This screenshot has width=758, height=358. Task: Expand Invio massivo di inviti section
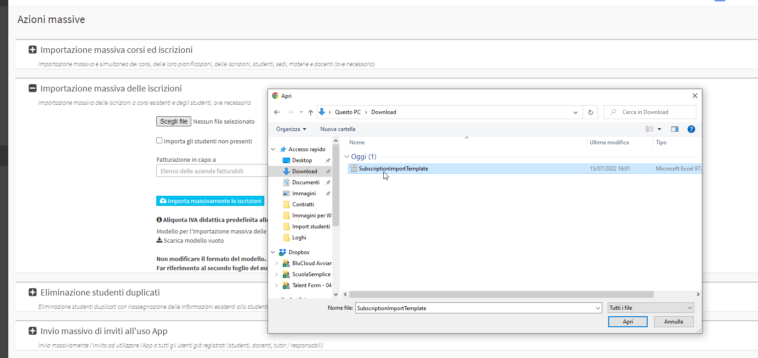(33, 331)
